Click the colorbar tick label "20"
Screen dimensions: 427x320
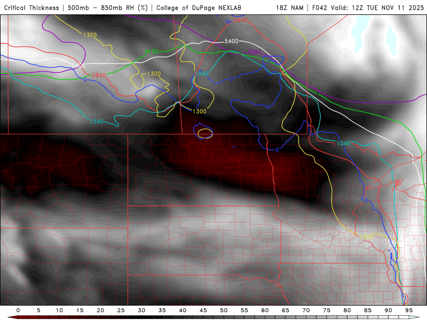(100, 310)
